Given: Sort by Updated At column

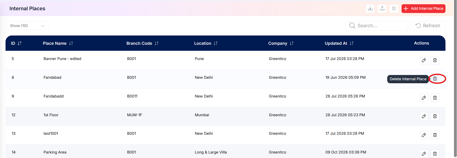Looking at the screenshot, I should pos(352,43).
